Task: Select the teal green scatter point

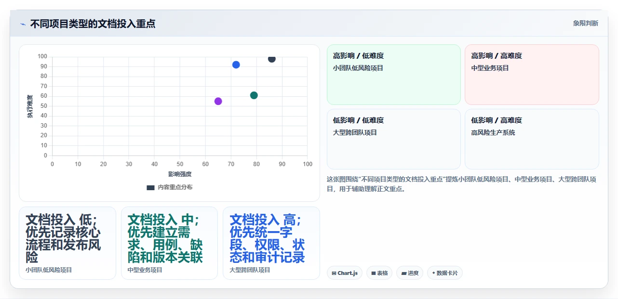Action: [x=254, y=95]
